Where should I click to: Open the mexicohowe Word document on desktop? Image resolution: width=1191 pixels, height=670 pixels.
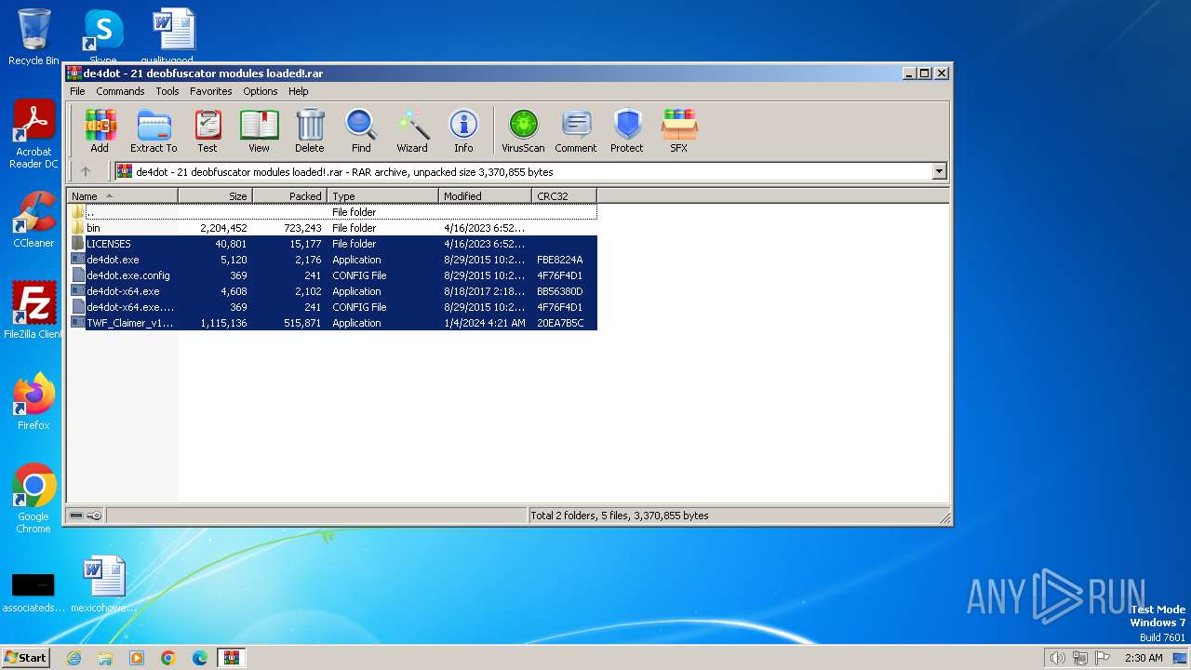coord(102,584)
